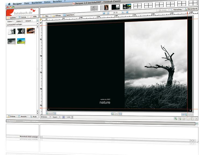Click the add text box icon

180,119
